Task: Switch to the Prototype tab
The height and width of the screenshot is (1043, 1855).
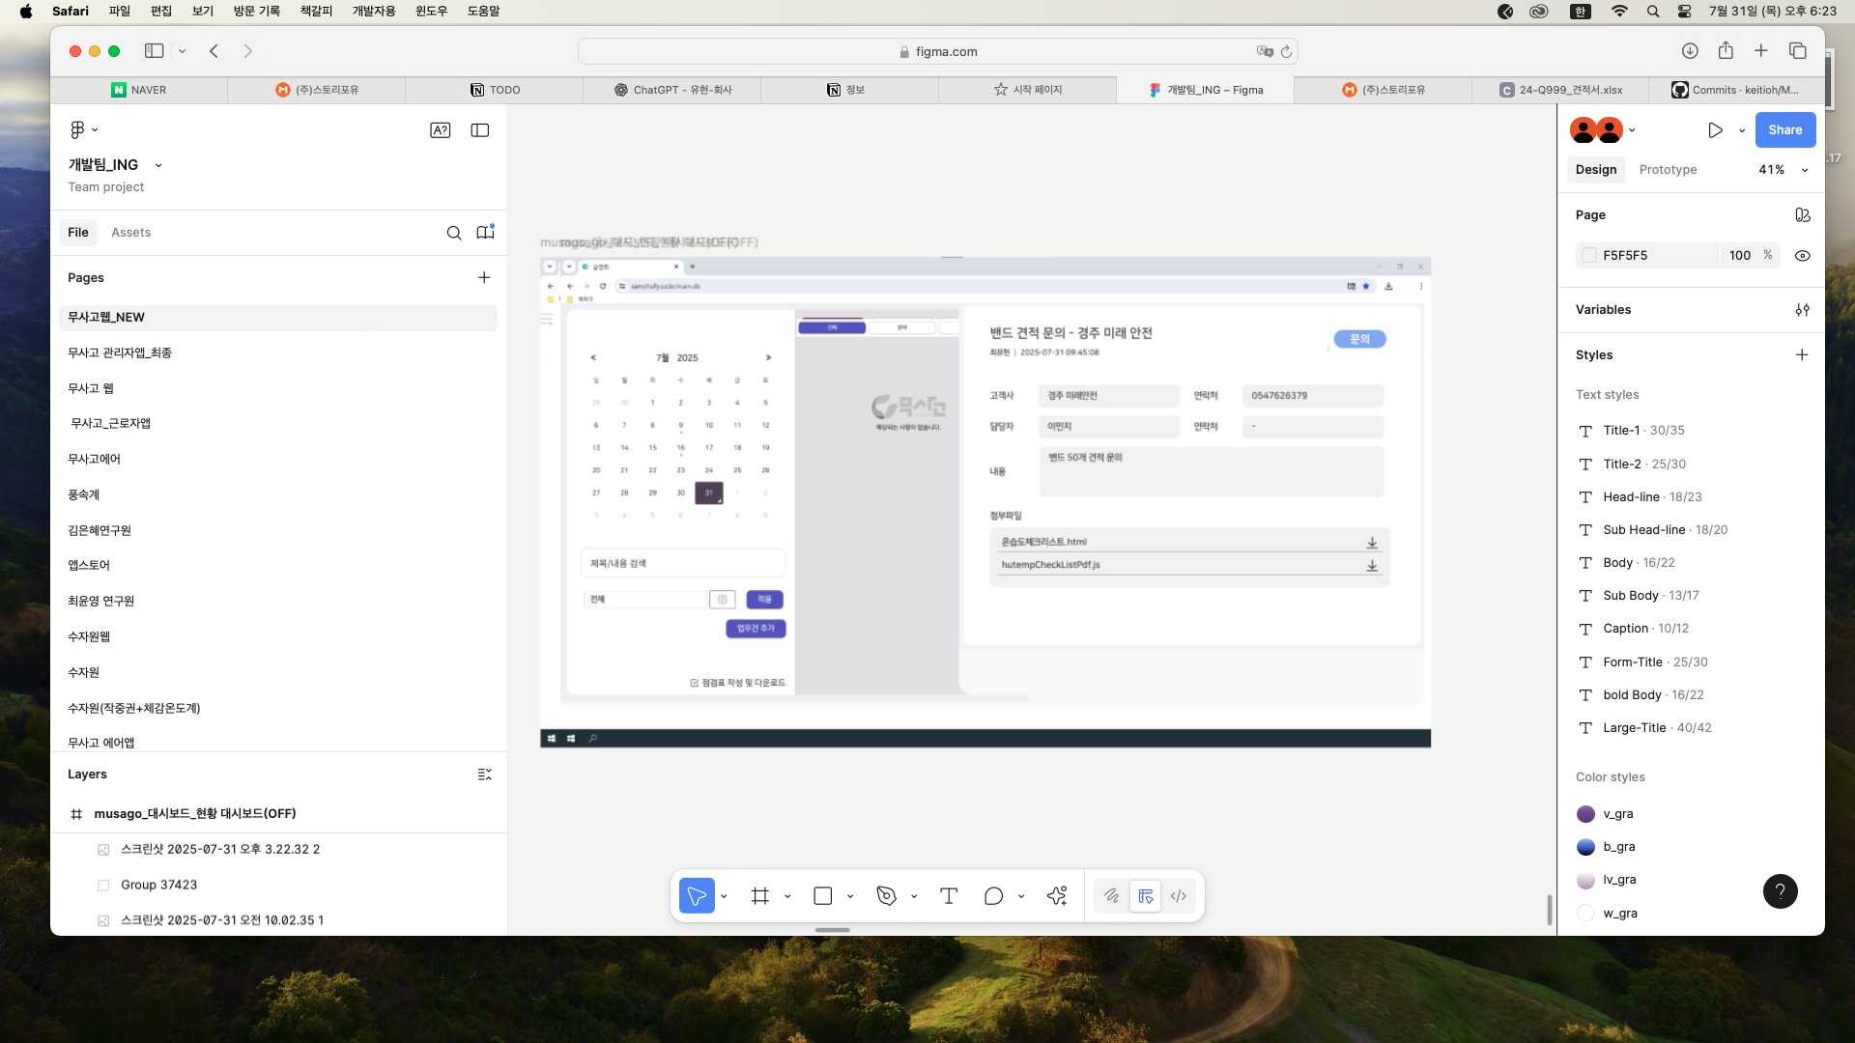Action: pos(1668,170)
